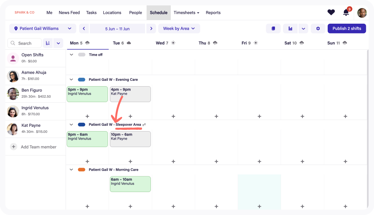
Task: Add shift on Wed in Evening Care
Action: pyautogui.click(x=173, y=116)
